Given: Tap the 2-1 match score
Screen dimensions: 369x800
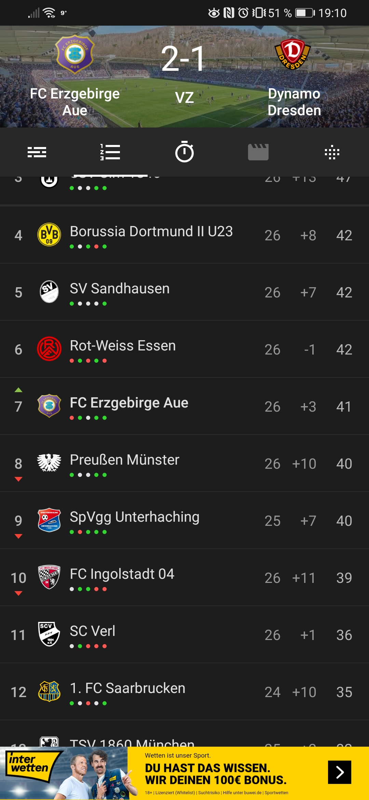Looking at the screenshot, I should click(183, 59).
